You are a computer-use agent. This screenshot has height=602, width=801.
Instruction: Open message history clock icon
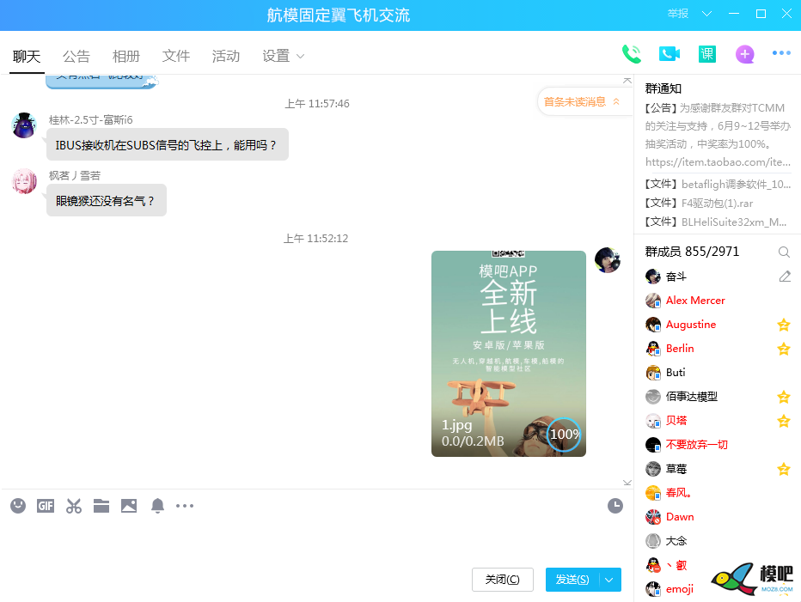(x=615, y=506)
